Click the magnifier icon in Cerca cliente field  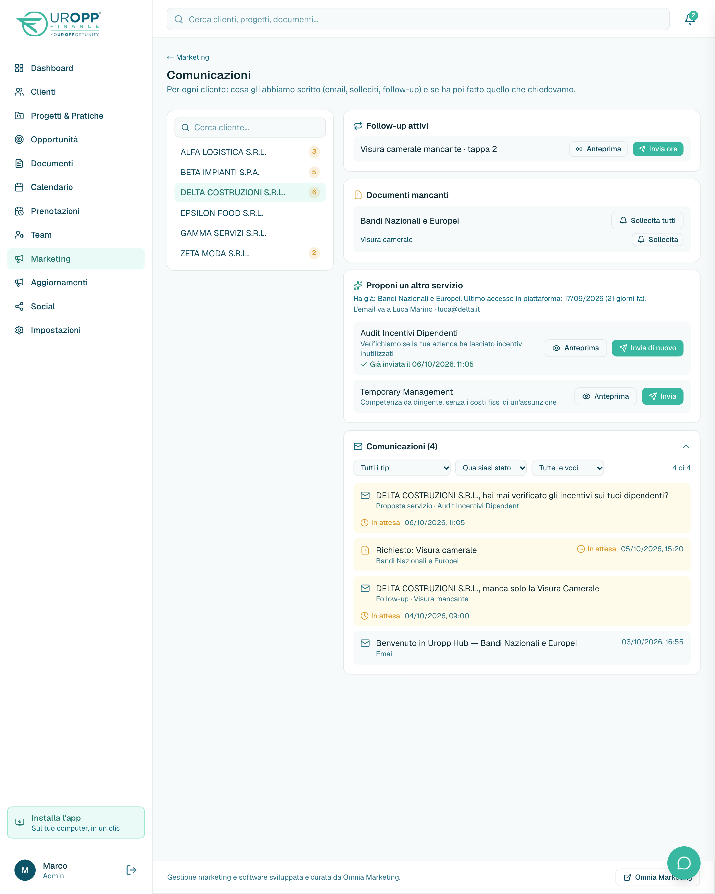pyautogui.click(x=185, y=128)
